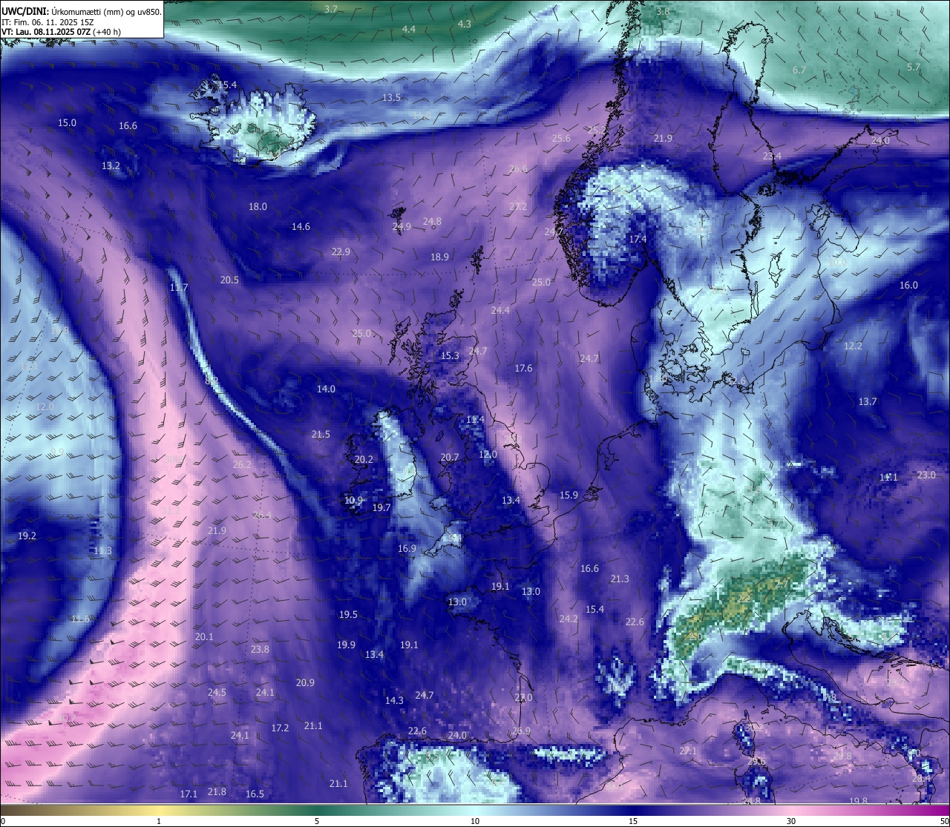Click the 21.3 value over Germany
The image size is (950, 827).
click(620, 579)
